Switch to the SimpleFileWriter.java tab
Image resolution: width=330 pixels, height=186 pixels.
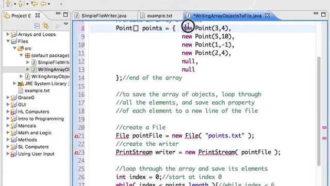104,16
